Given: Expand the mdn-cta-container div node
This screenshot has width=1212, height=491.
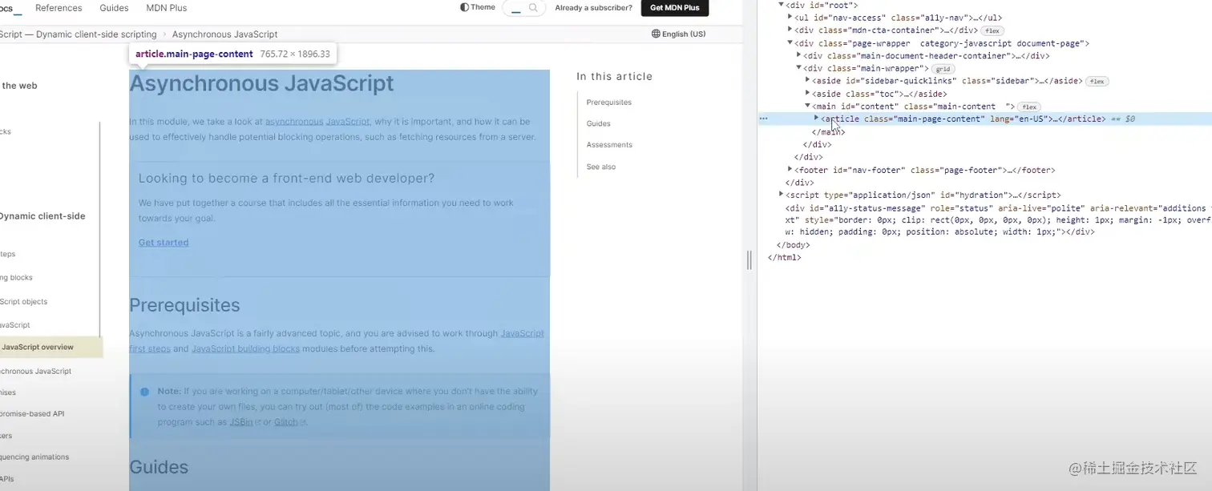Looking at the screenshot, I should [790, 30].
